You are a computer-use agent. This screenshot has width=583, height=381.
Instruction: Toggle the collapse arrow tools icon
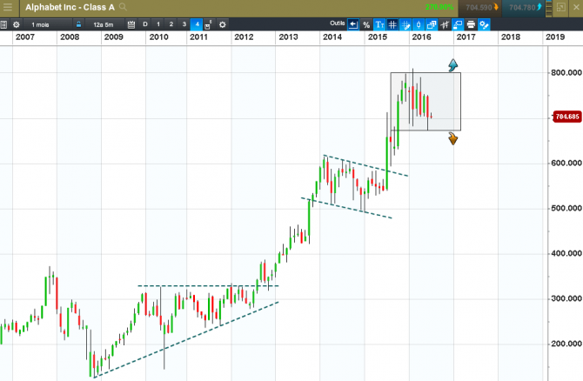click(x=353, y=25)
